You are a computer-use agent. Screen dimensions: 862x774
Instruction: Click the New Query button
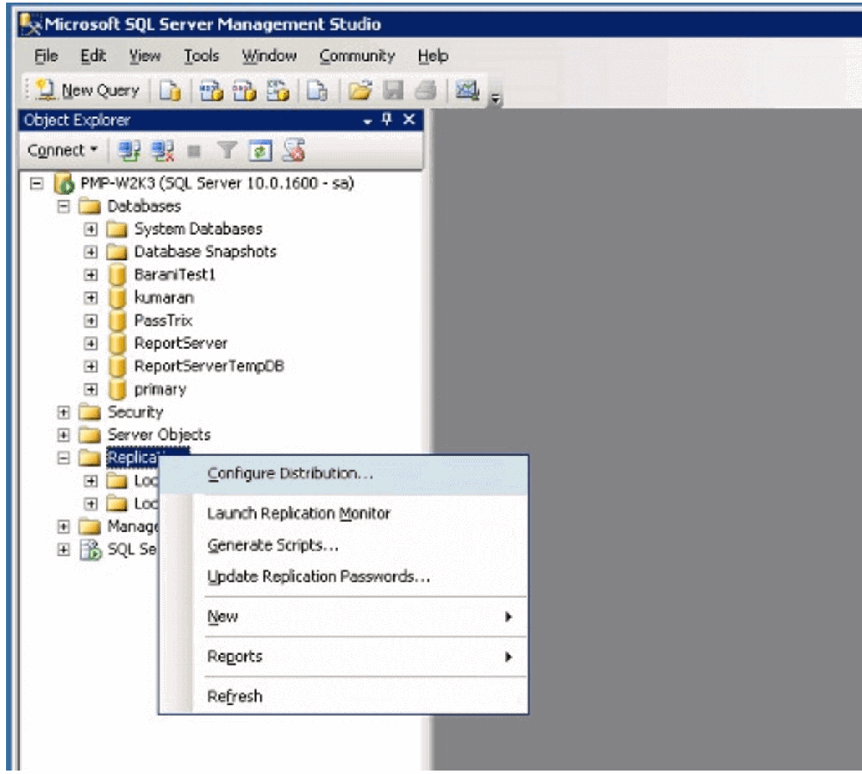pos(87,91)
